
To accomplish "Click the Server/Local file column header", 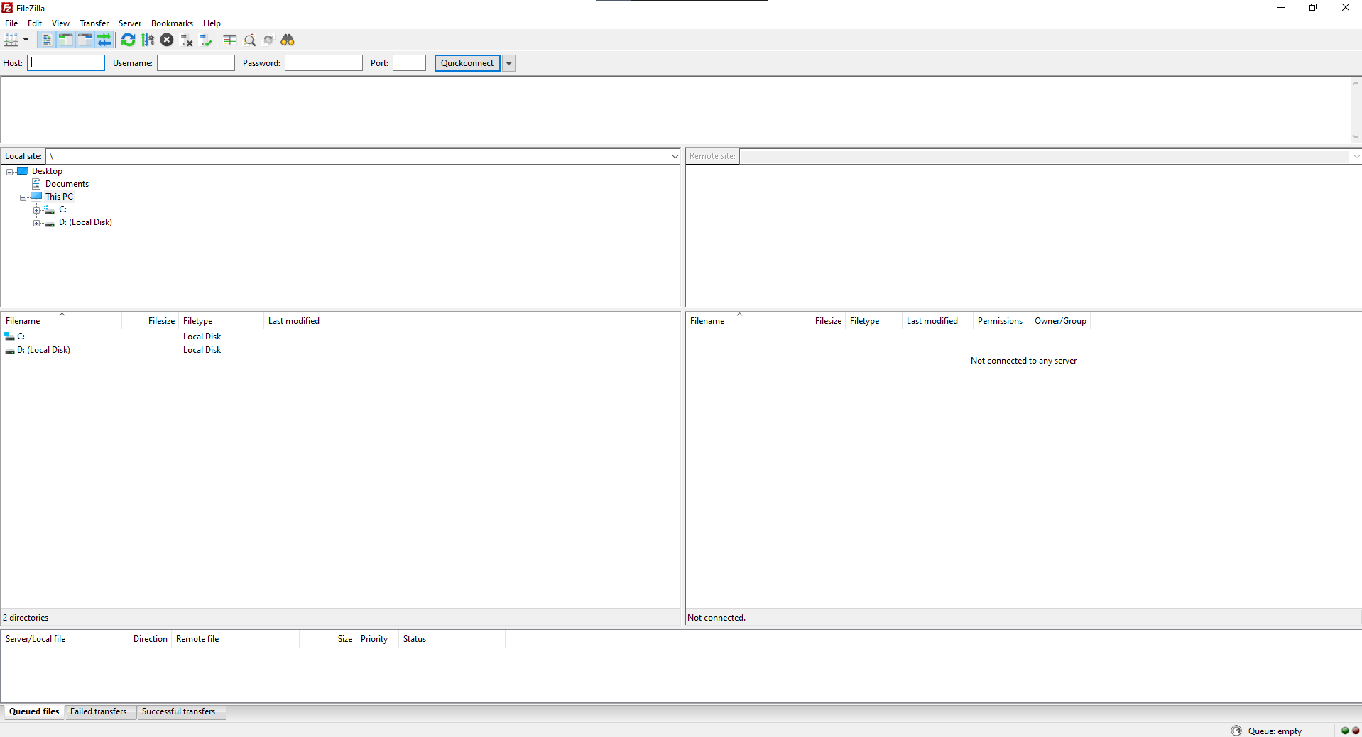I will [65, 639].
